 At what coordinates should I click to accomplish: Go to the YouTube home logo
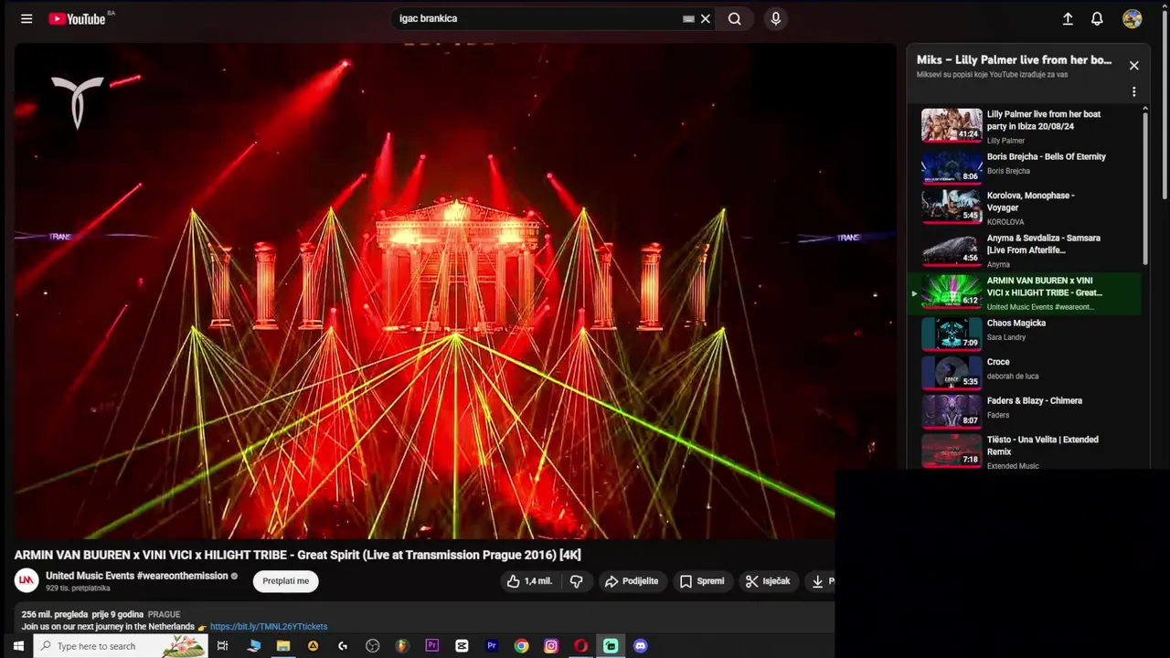(x=77, y=18)
